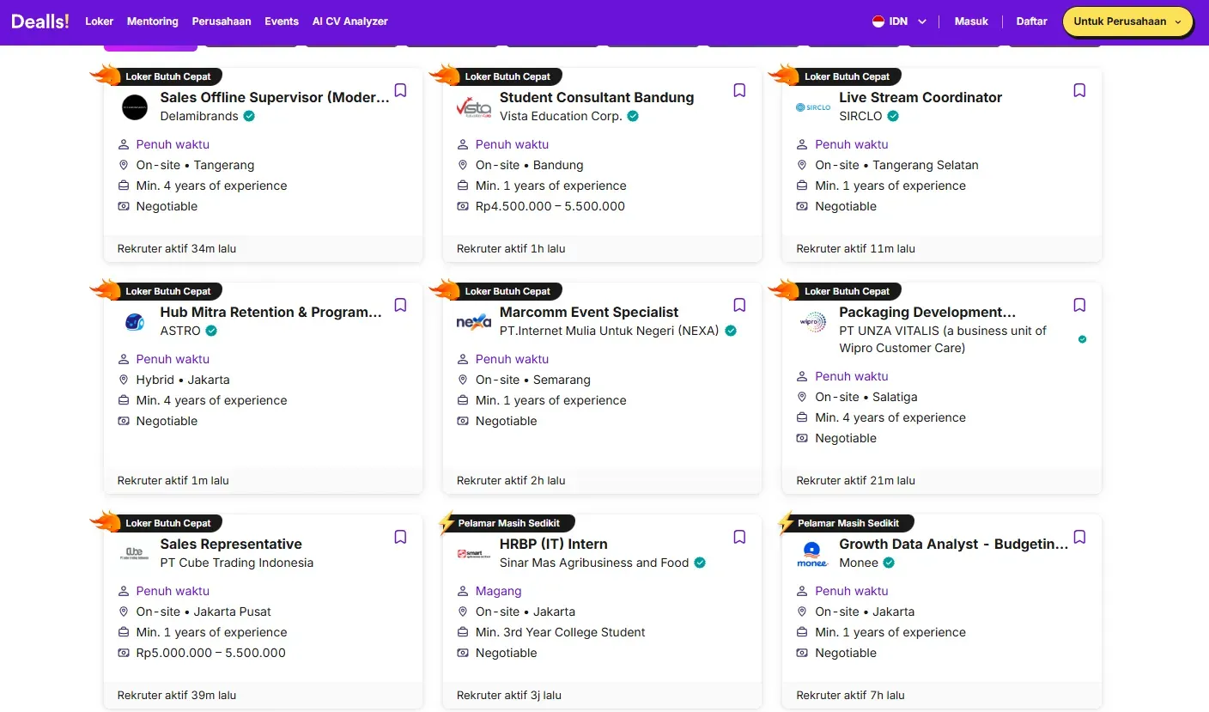Bookmark the HRBP (IT) Intern job

tap(739, 537)
